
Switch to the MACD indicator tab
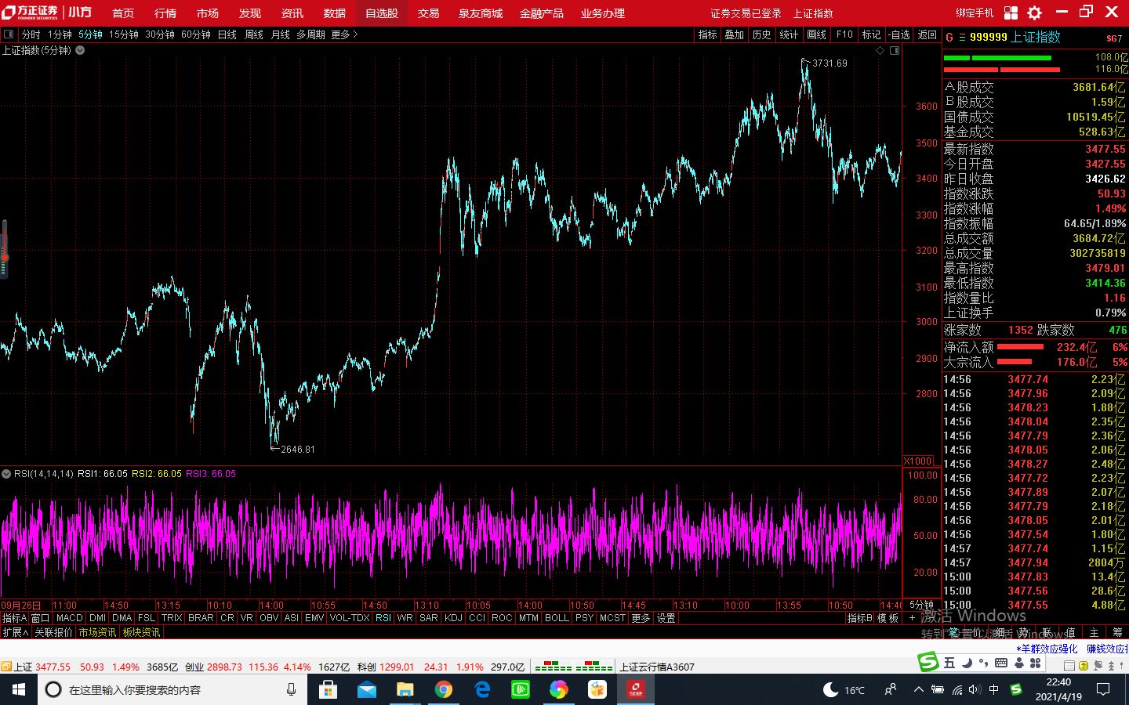69,618
